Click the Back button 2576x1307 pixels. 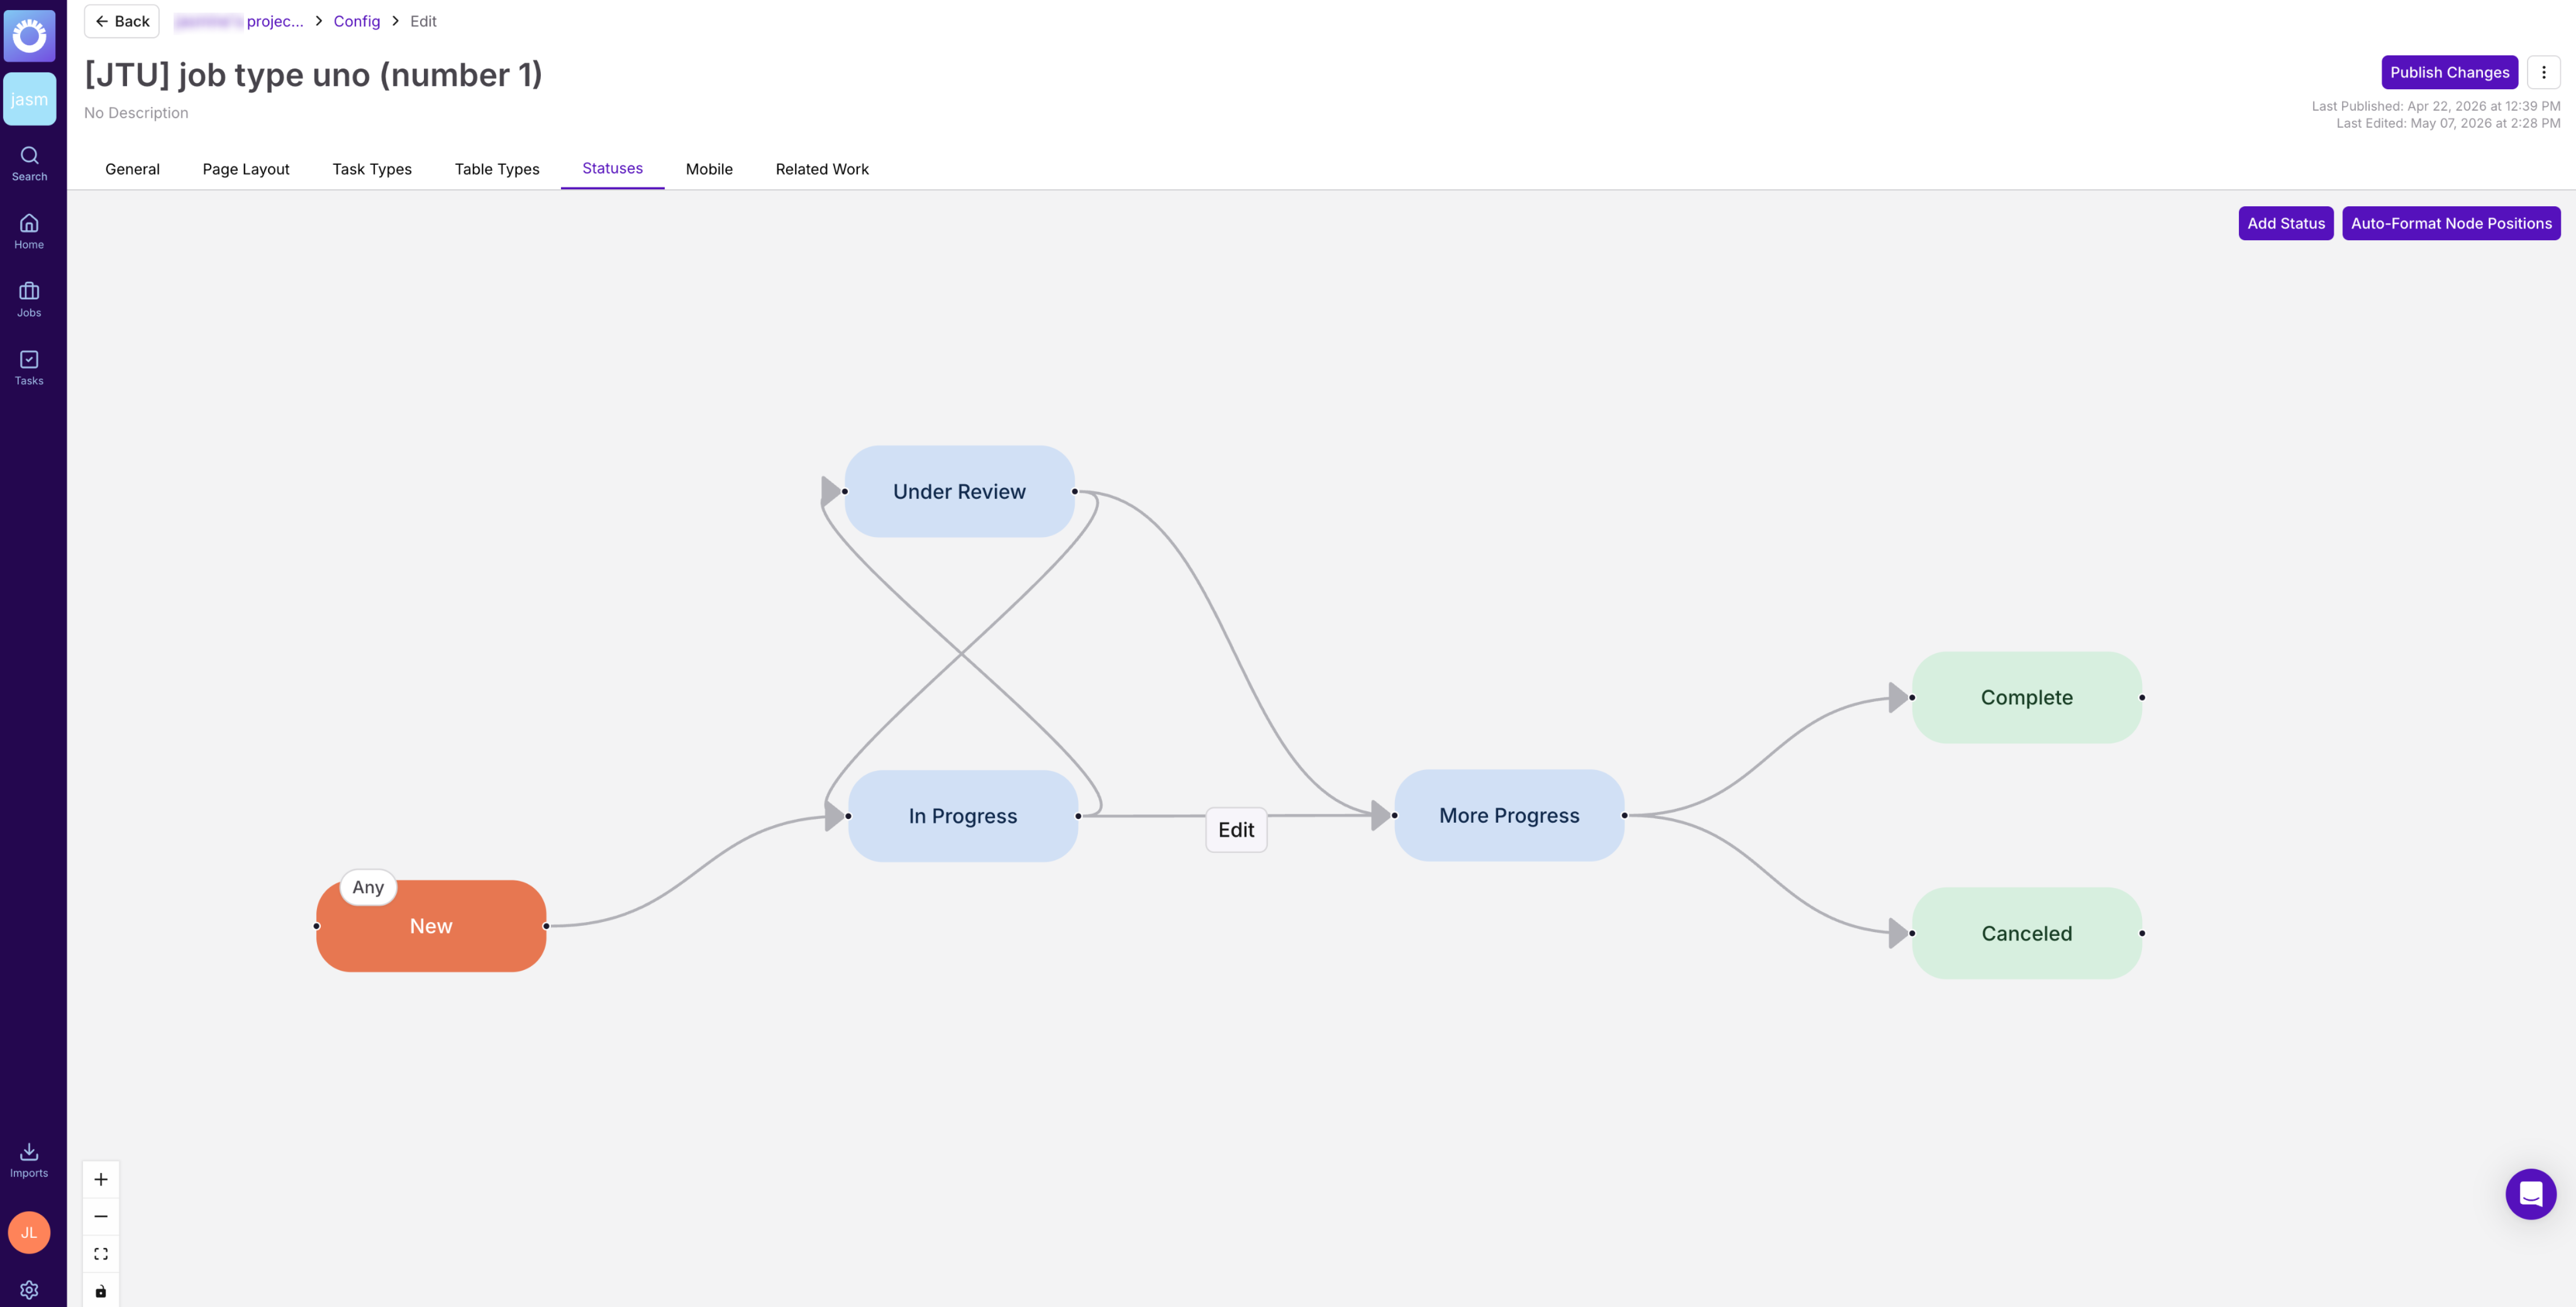(122, 21)
